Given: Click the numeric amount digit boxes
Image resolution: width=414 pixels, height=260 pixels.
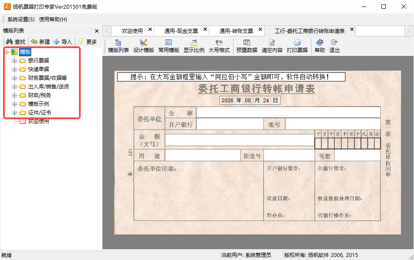Looking at the screenshot, I should [x=348, y=143].
